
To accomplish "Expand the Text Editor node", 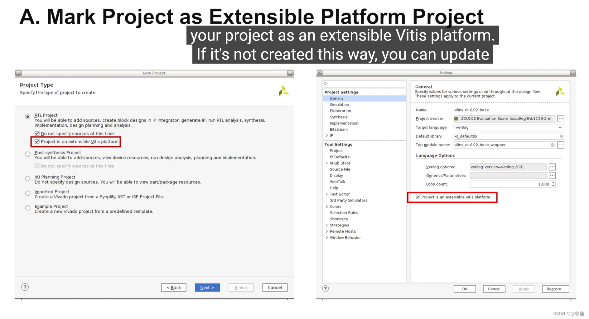I will [327, 194].
